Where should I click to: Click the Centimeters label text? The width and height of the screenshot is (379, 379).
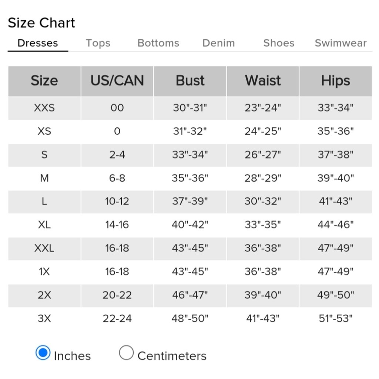pos(172,356)
